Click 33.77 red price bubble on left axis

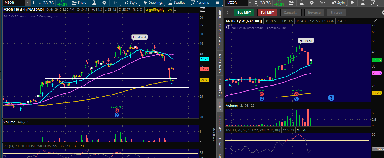point(204,69)
